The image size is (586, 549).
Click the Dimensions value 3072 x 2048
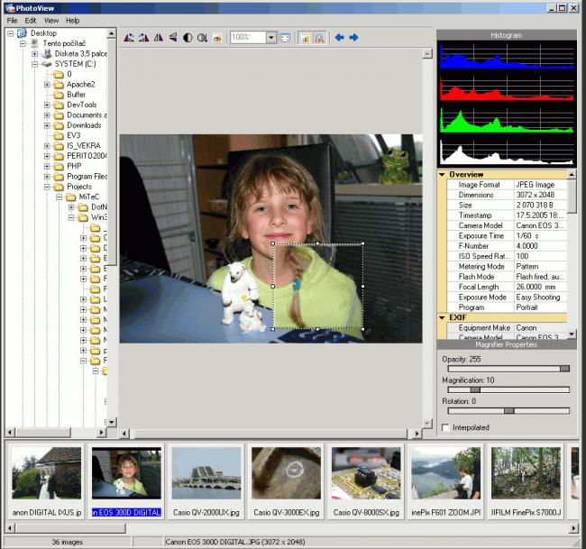[x=536, y=195]
